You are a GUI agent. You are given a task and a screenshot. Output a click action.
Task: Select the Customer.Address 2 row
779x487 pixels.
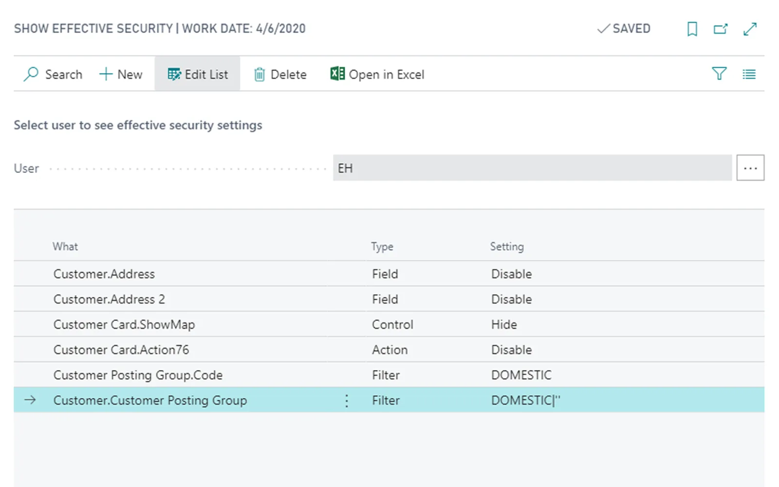click(x=389, y=299)
